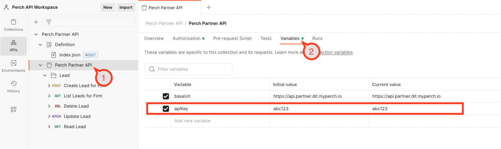Click the apiKey current value abc123
This screenshot has height=149, width=501.
tap(380, 109)
